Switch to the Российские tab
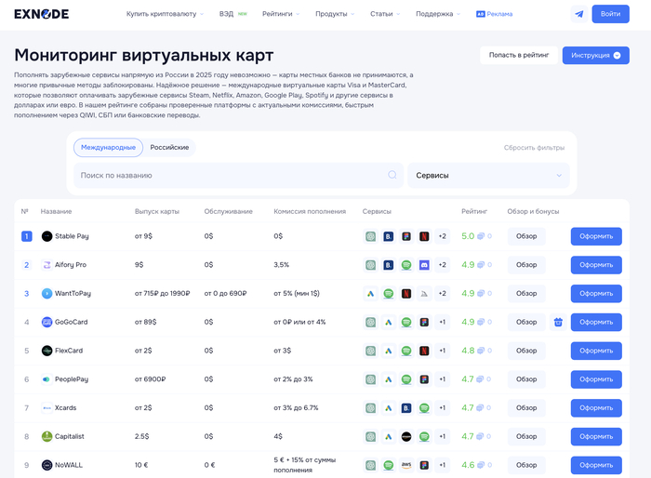The height and width of the screenshot is (478, 651). (x=169, y=148)
